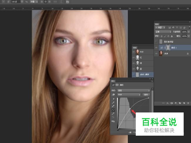The height and width of the screenshot is (143, 191).
Task: Select the Channels panel tab
Action: (135, 47)
